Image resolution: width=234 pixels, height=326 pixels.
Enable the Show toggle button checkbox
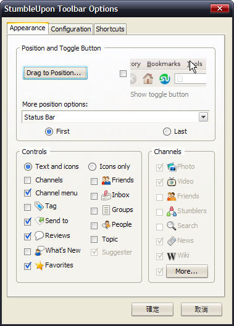click(x=123, y=73)
